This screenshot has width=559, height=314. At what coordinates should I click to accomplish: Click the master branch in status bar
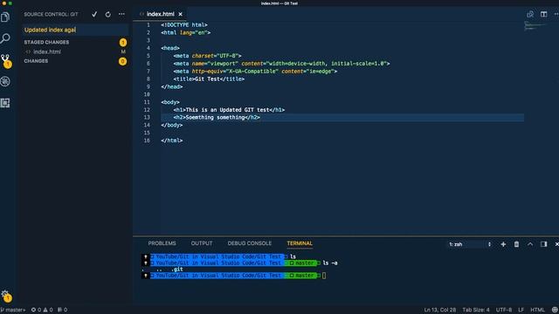coord(13,311)
